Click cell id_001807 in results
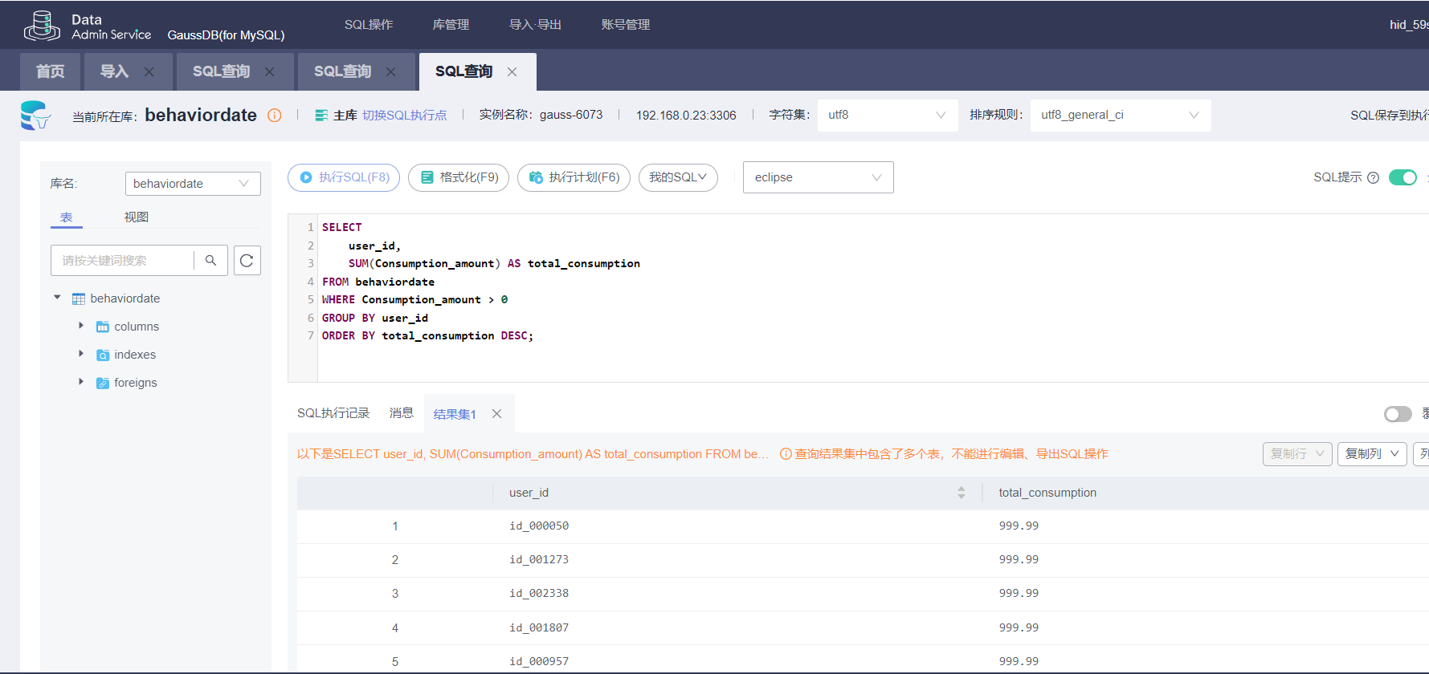 [539, 627]
